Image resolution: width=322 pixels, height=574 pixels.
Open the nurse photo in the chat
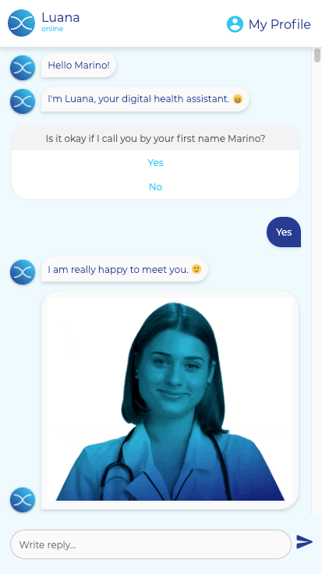point(170,400)
